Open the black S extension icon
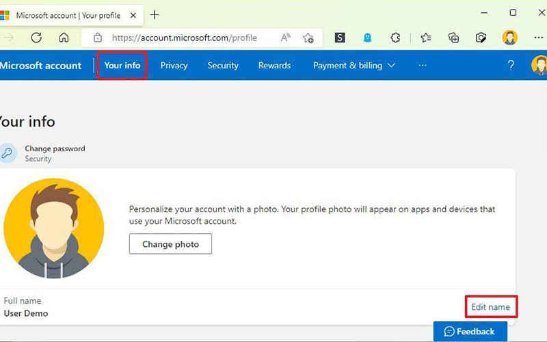 [340, 38]
